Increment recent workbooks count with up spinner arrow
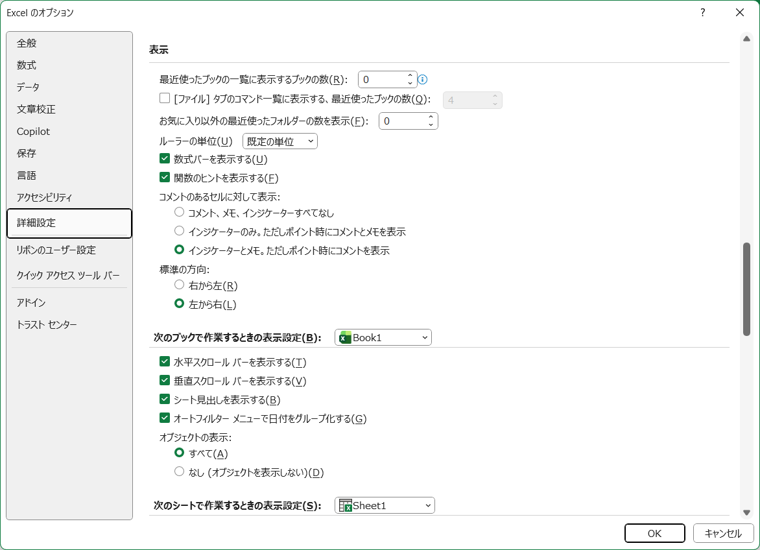Image resolution: width=760 pixels, height=550 pixels. tap(409, 75)
